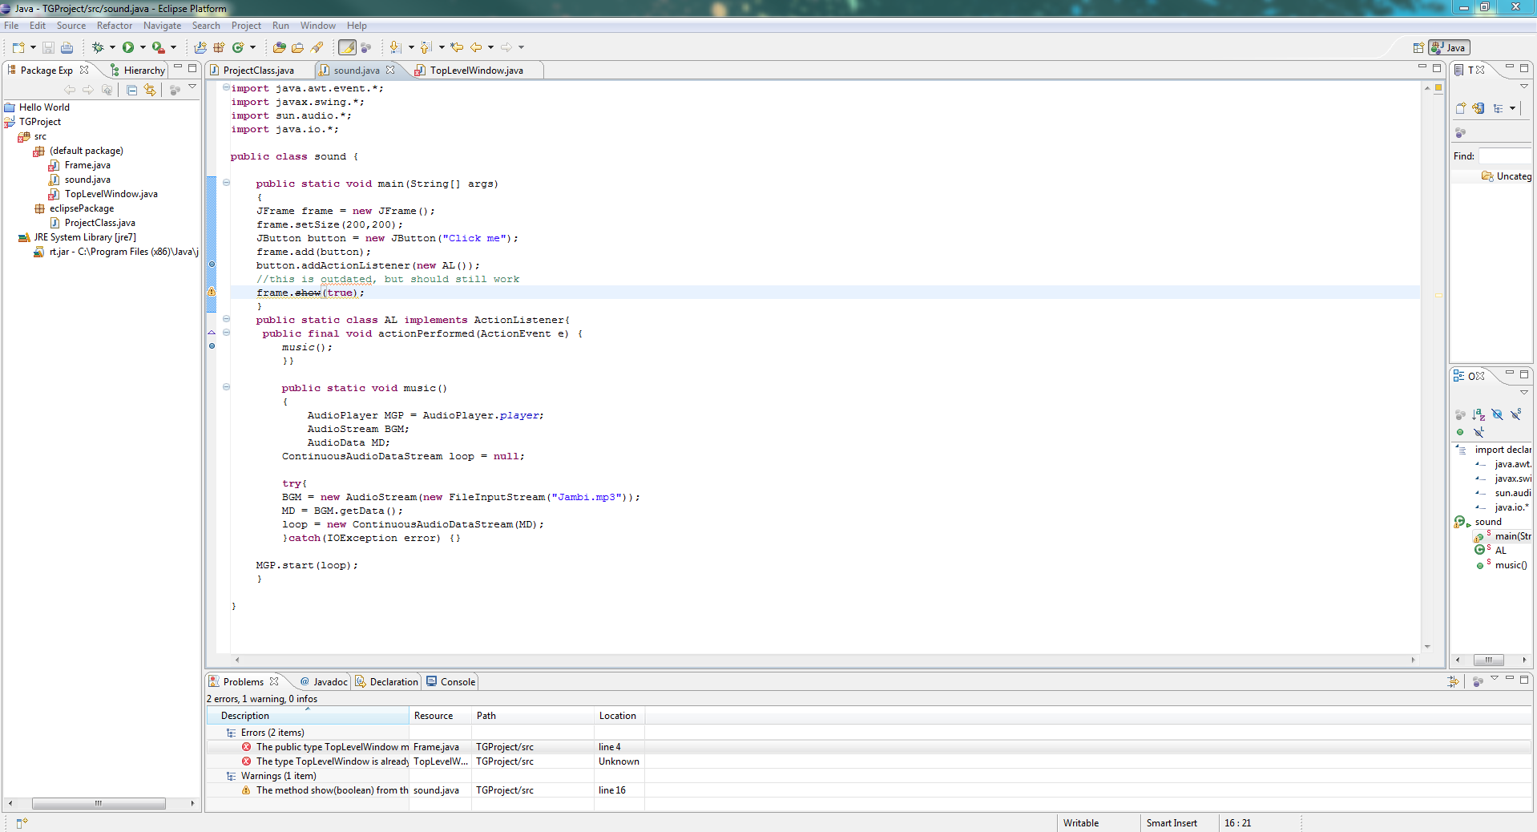Toggle Mark Occurrences highlighter button

(x=347, y=48)
